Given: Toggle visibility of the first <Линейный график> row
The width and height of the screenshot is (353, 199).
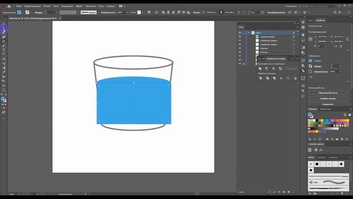Looking at the screenshot, I should (x=240, y=40).
